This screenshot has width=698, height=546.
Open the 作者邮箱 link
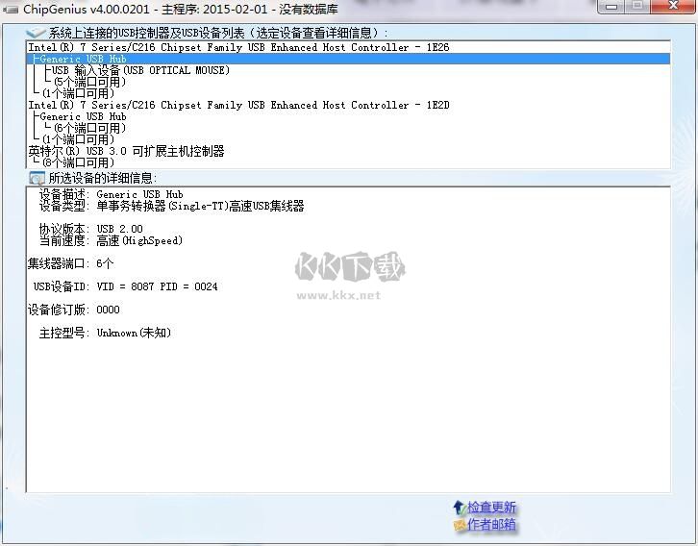pos(491,524)
